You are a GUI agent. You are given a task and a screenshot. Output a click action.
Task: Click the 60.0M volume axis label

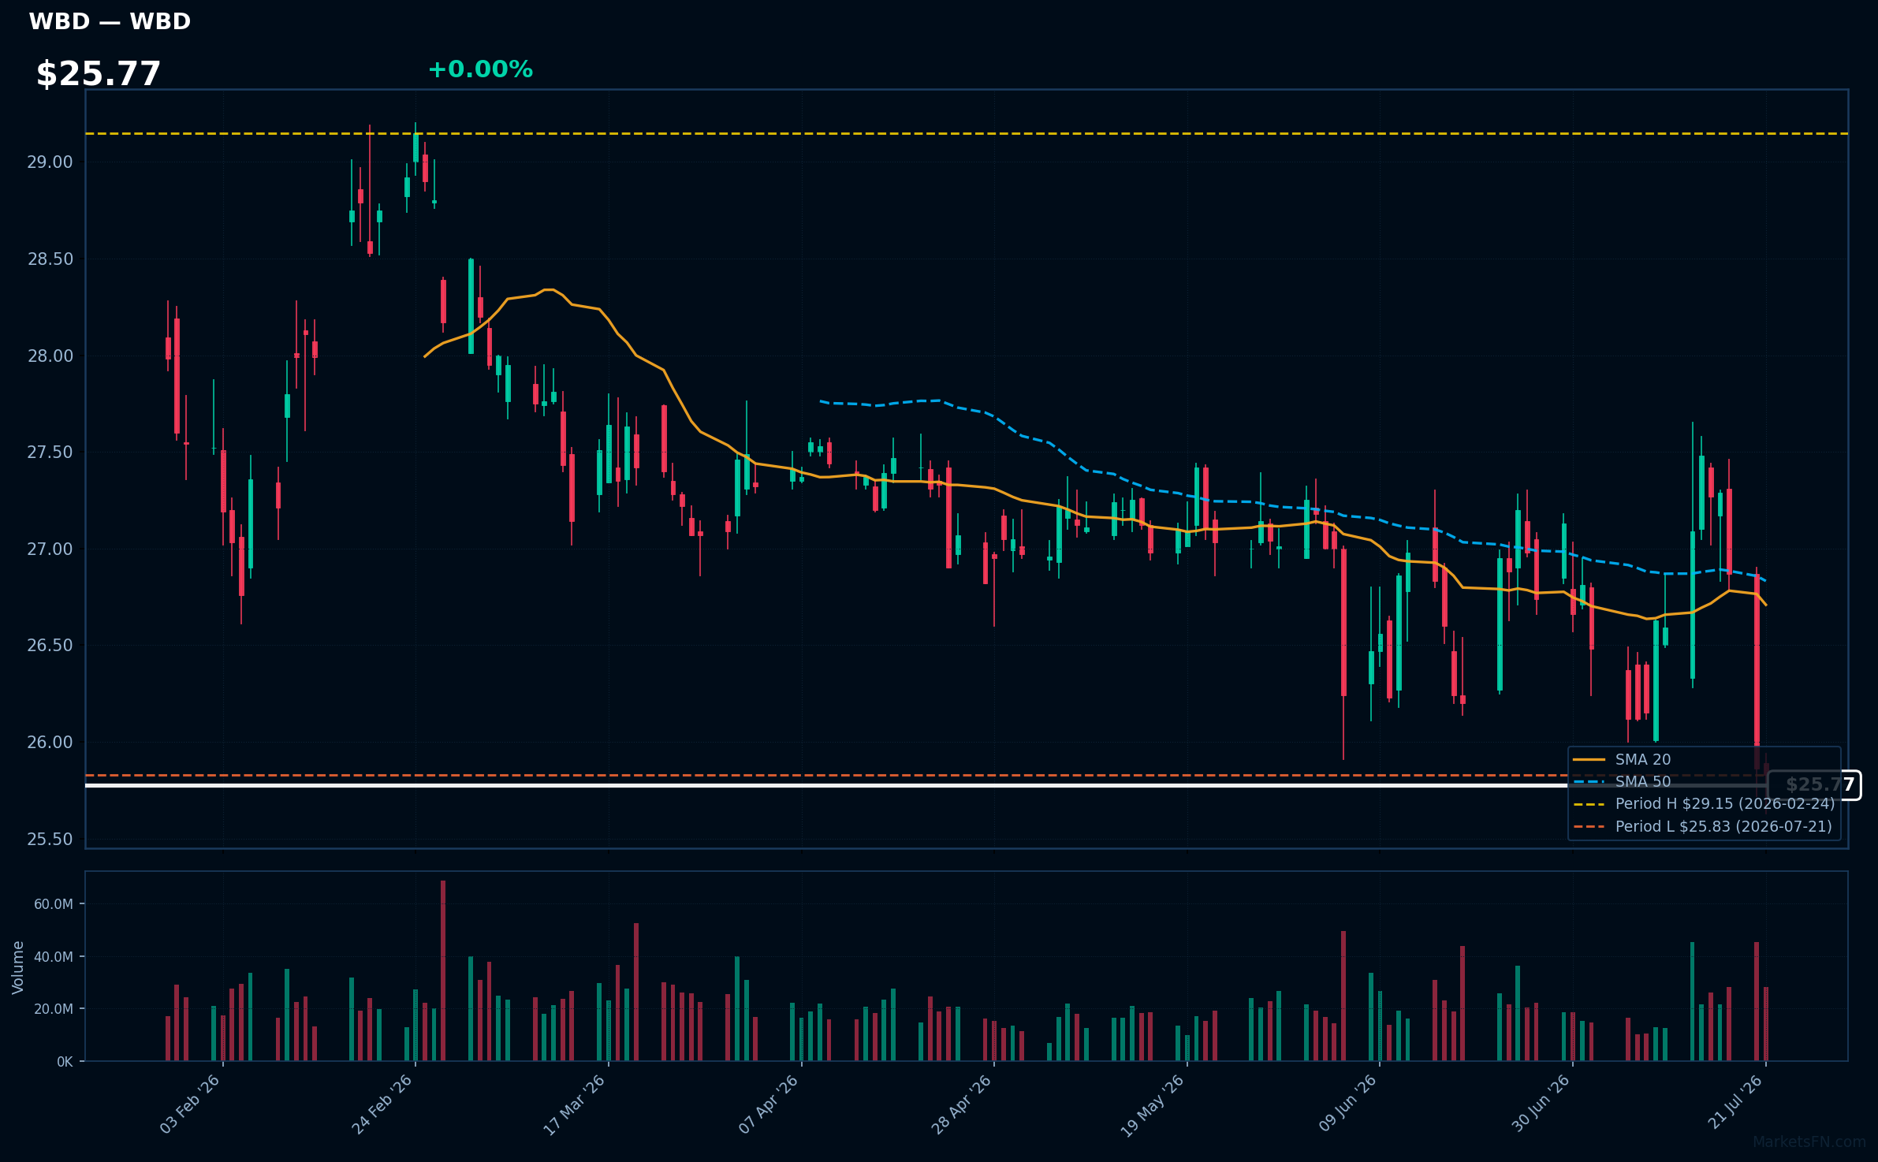pyautogui.click(x=54, y=904)
